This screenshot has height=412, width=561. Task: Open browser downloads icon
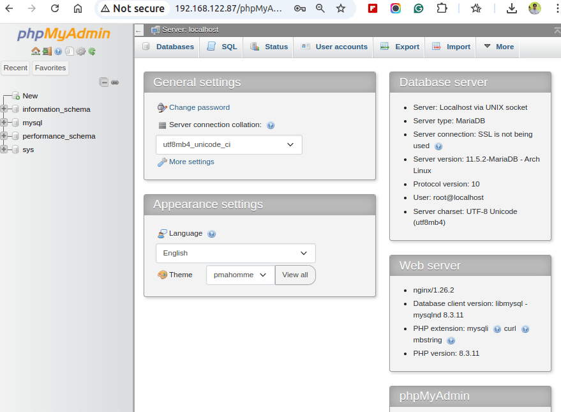512,8
